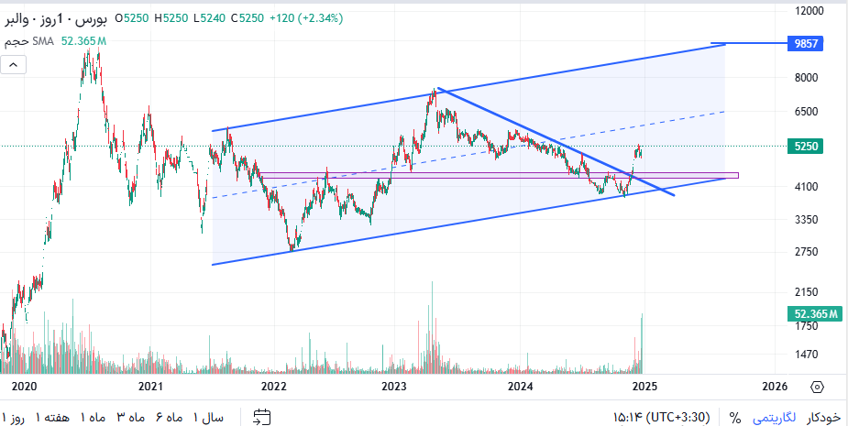Click the 2750 price axis label
The image size is (848, 426).
pos(805,252)
